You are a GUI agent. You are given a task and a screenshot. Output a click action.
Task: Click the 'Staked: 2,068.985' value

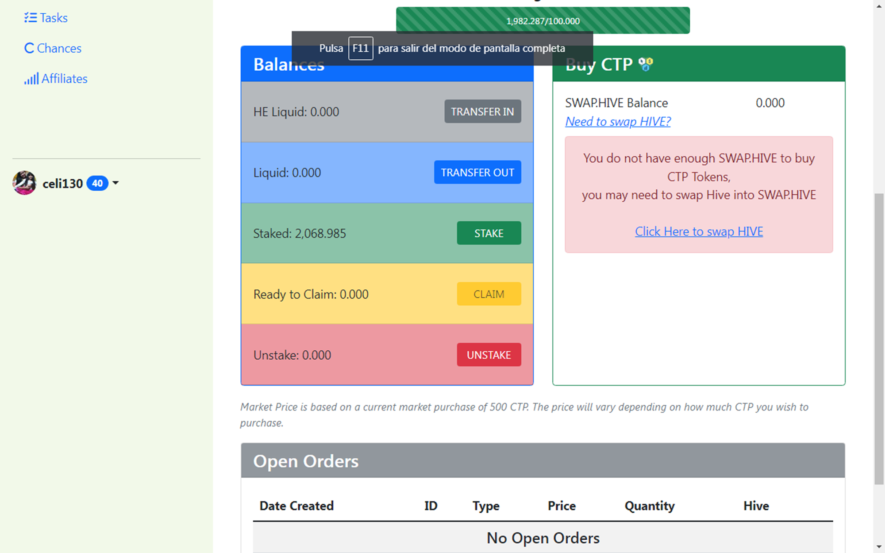coord(300,233)
